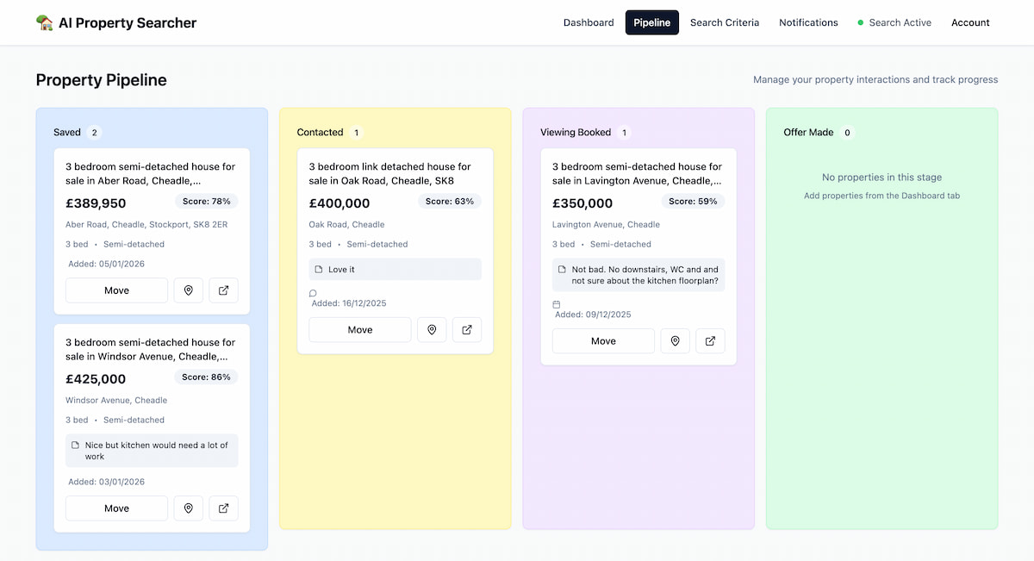Open the external link on the Lavington Avenue card

[710, 341]
